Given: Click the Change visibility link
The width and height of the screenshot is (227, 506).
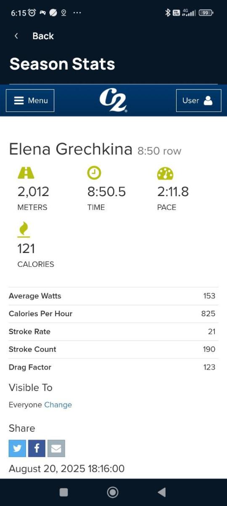Looking at the screenshot, I should pos(58,405).
